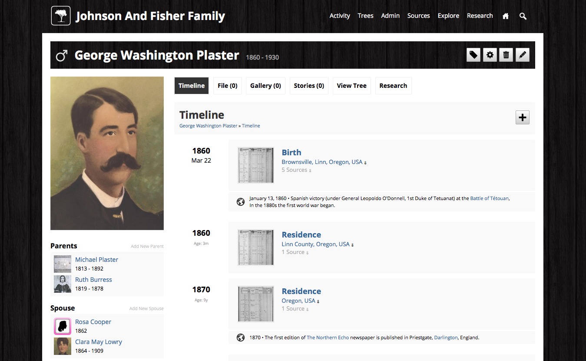Open the Battle of Tétouan link
The width and height of the screenshot is (586, 361).
point(490,198)
